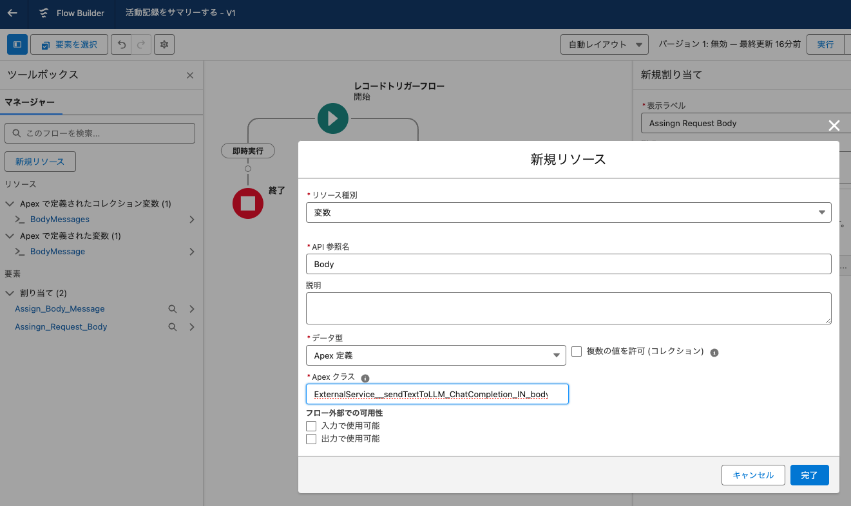The width and height of the screenshot is (851, 506).
Task: Open the BodyMessages resource link
Action: tap(60, 220)
